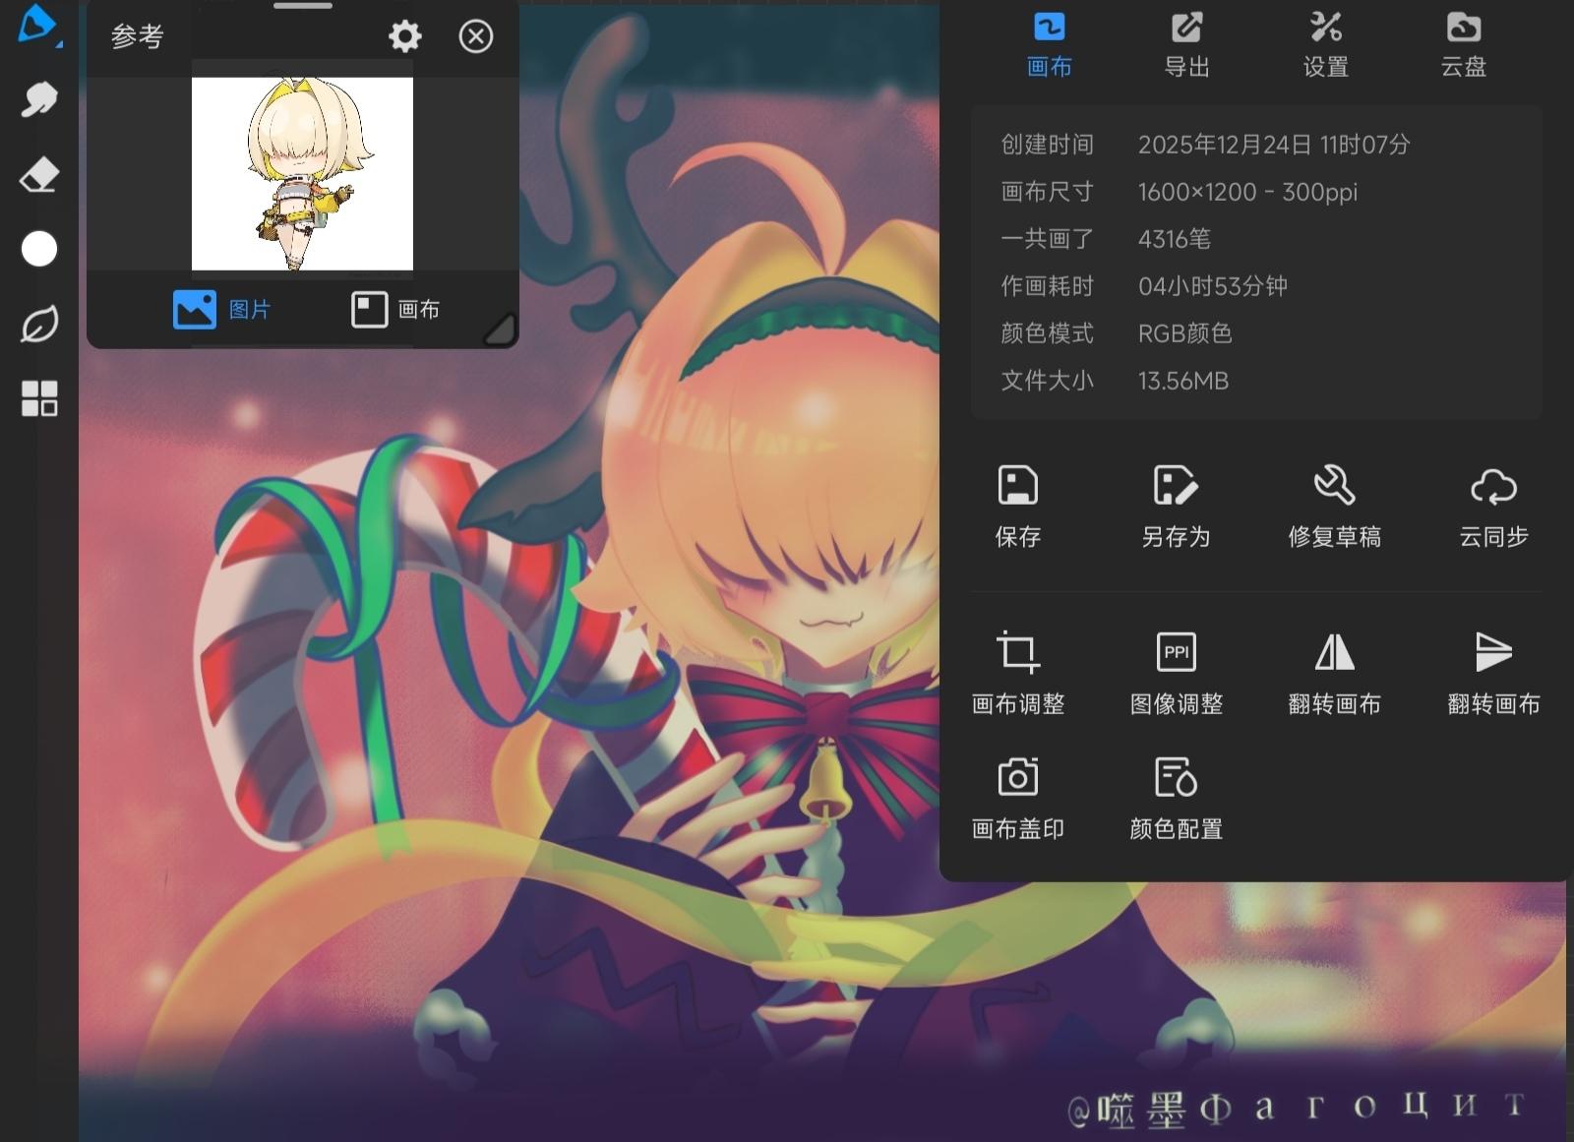Select the leaf-shaped smudge tool
The height and width of the screenshot is (1142, 1574).
[39, 325]
